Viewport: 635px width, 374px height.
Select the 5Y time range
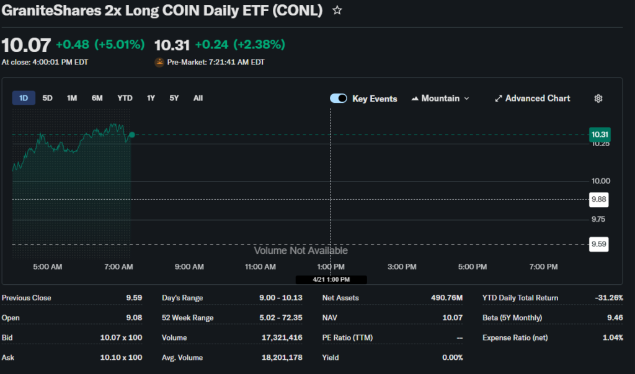click(x=174, y=98)
